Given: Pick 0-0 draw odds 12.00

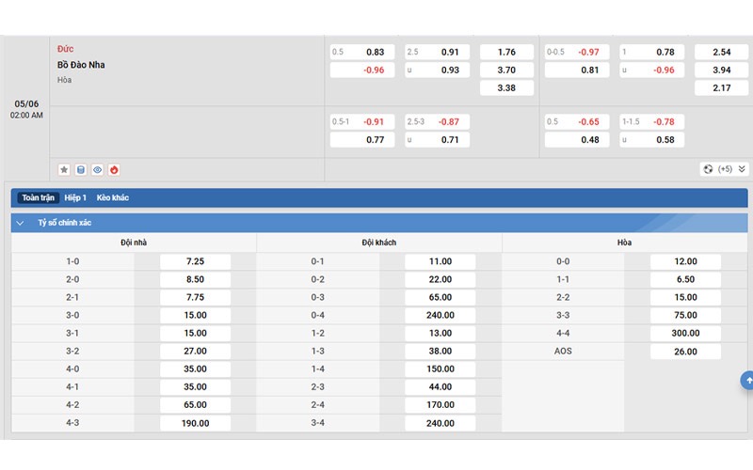Looking at the screenshot, I should pyautogui.click(x=685, y=261).
